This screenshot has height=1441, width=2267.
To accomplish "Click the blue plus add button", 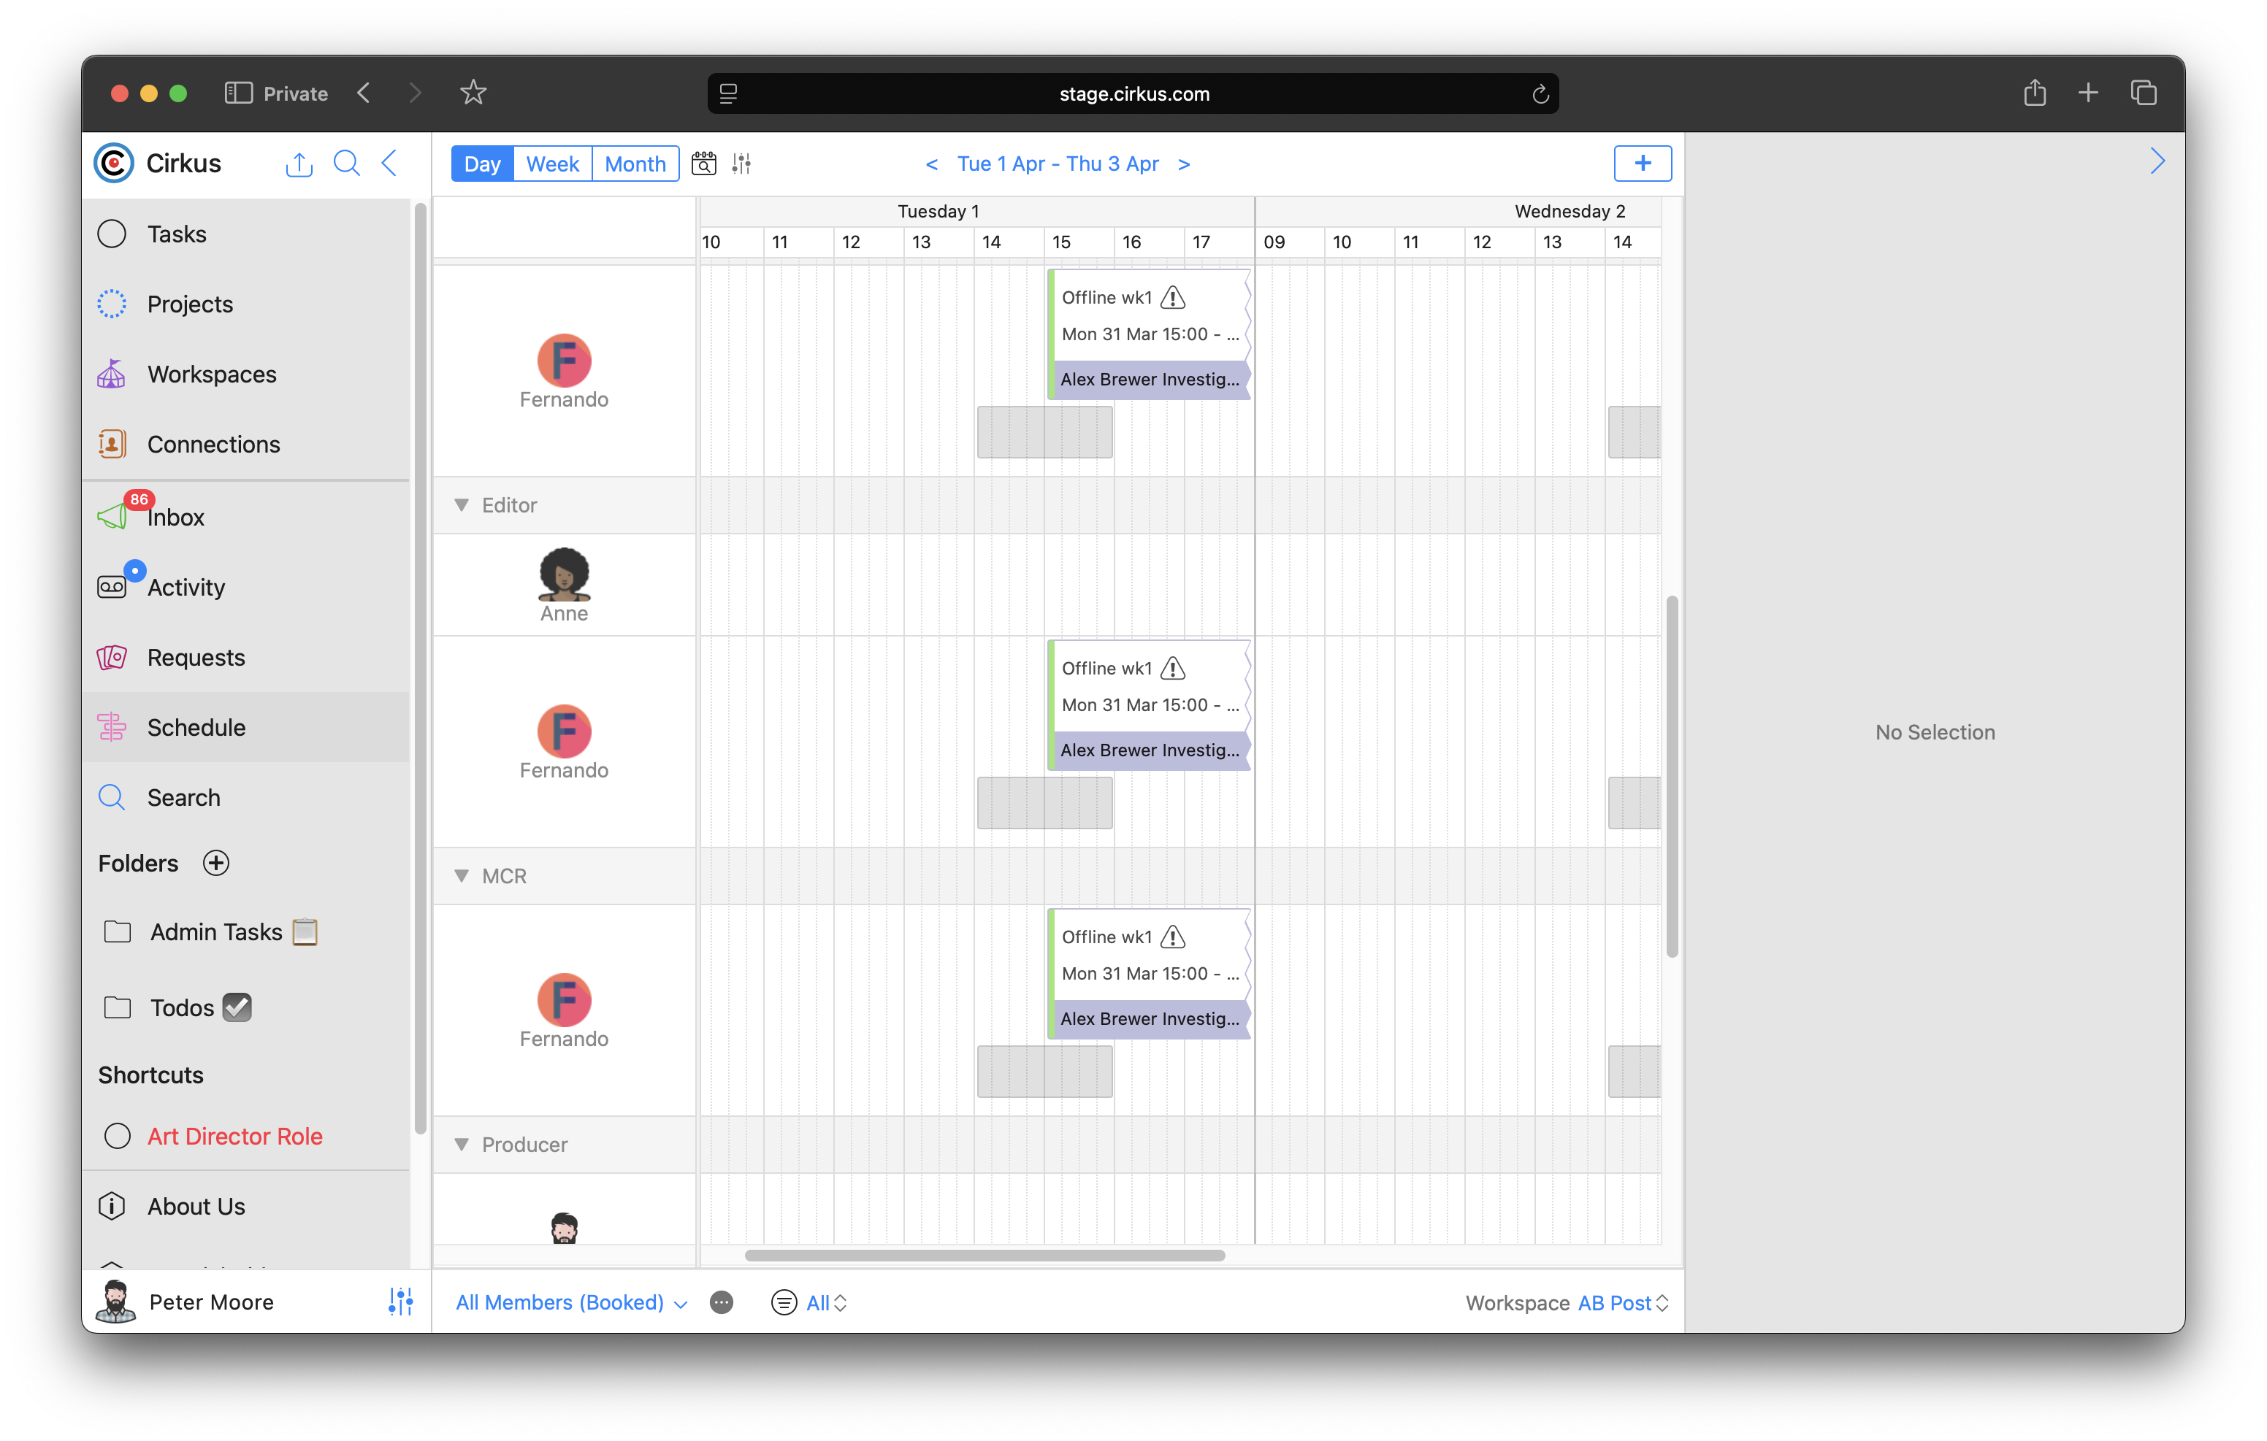I will [x=1642, y=164].
